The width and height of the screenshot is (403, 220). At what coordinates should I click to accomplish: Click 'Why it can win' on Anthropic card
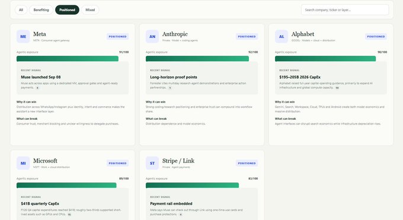[x=155, y=102]
